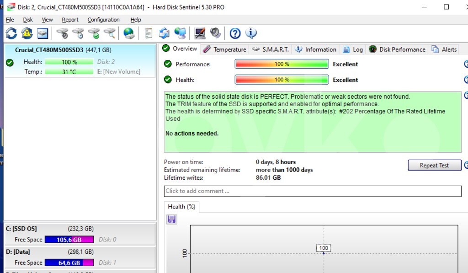Screen dimensions: 468x273
Task: Click the yellow warning triangle toolbar icon
Action: (27, 33)
